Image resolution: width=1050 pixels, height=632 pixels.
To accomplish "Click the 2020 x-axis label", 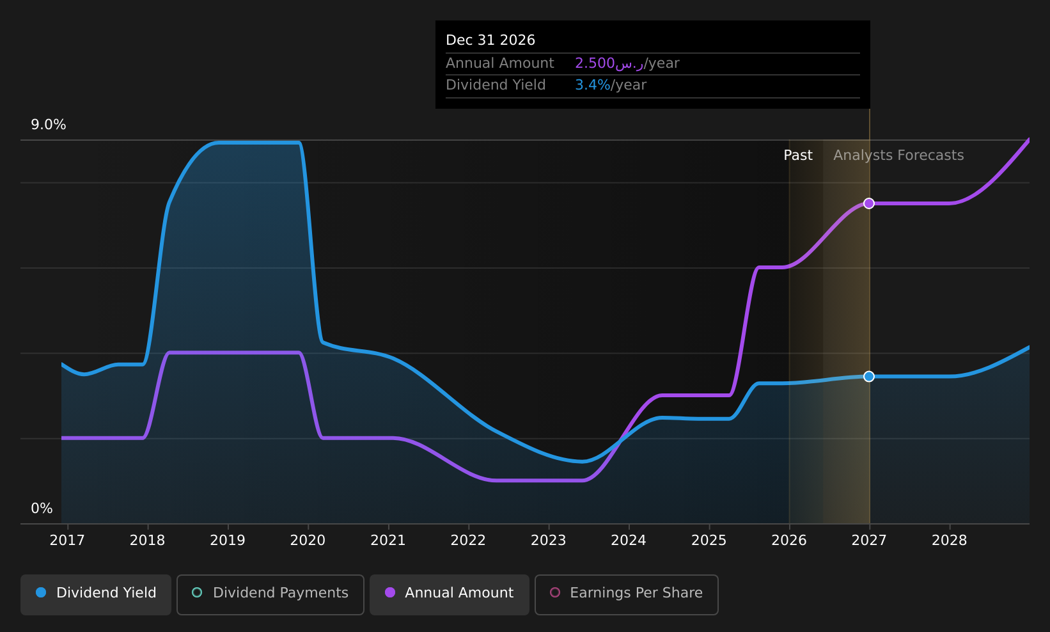I will [308, 541].
